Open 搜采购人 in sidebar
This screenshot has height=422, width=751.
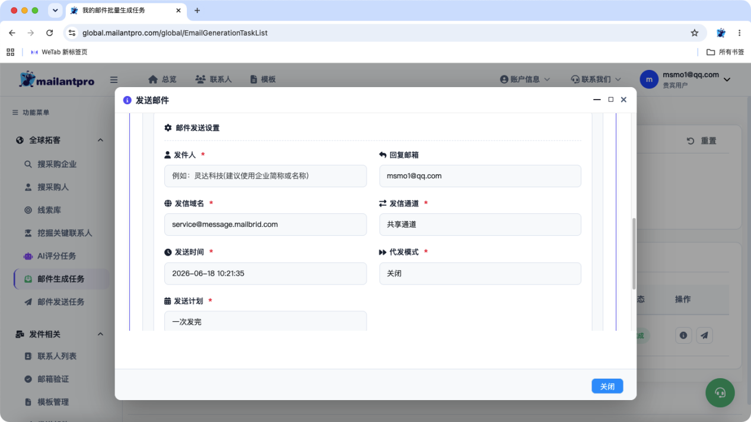coord(53,187)
